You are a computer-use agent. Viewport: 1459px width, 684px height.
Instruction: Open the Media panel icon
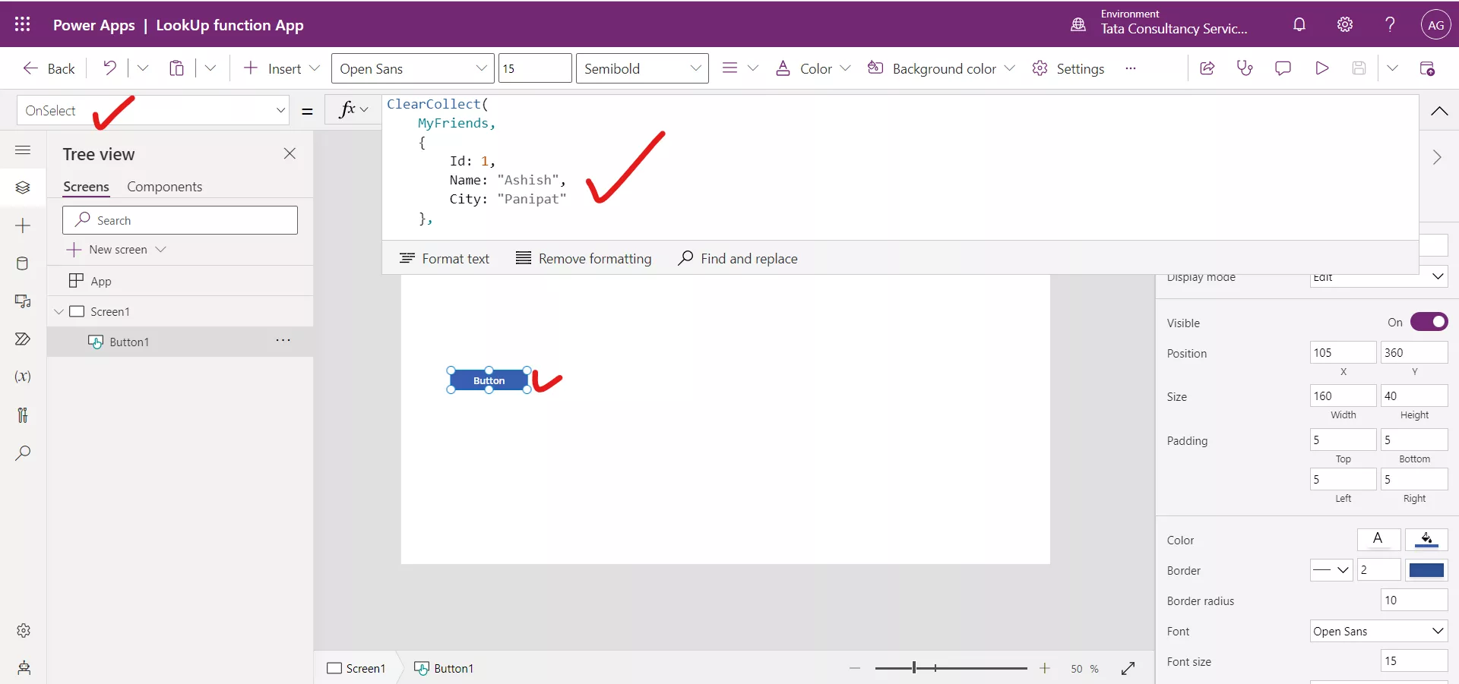click(x=23, y=301)
